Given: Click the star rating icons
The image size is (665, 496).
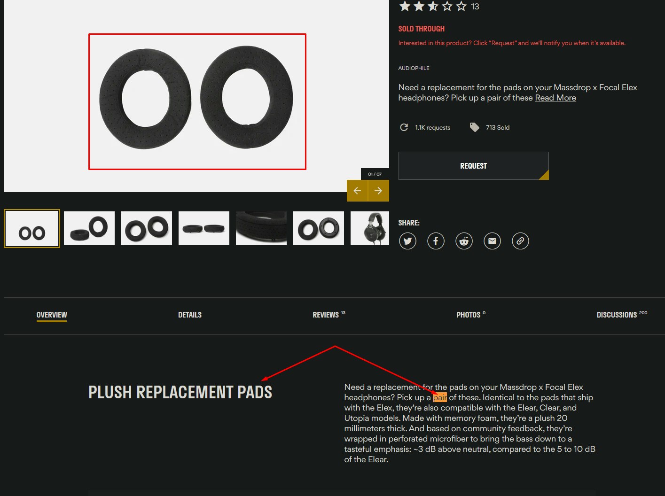Looking at the screenshot, I should point(432,7).
